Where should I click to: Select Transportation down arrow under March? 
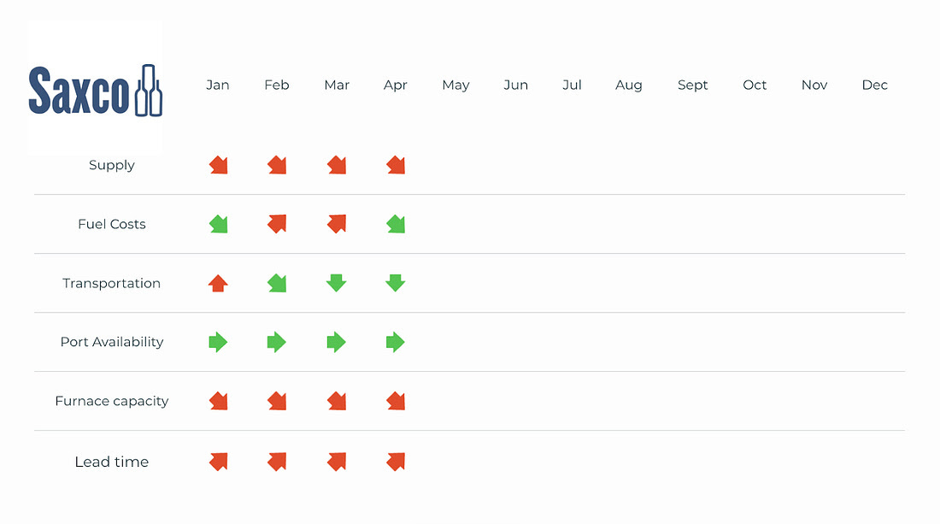[337, 283]
